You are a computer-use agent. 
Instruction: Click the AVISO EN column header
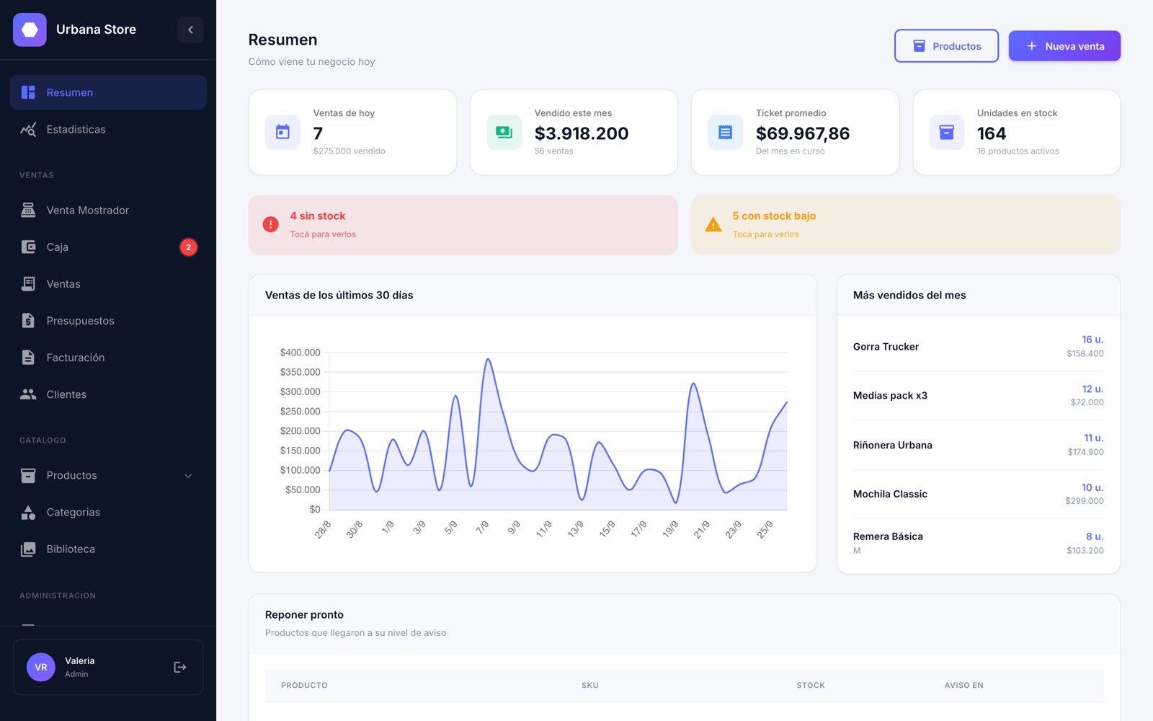pyautogui.click(x=963, y=685)
